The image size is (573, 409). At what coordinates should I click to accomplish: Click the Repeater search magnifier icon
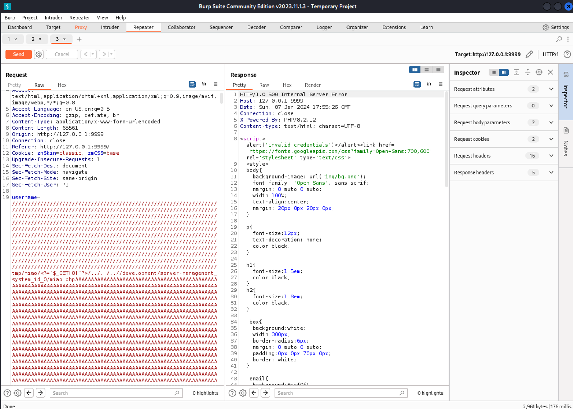(559, 39)
